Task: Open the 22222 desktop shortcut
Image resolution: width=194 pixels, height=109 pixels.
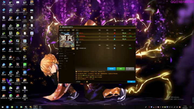Action: point(18,42)
